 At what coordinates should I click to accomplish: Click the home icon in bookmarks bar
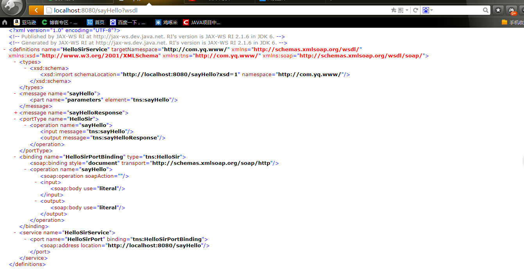(x=5, y=22)
